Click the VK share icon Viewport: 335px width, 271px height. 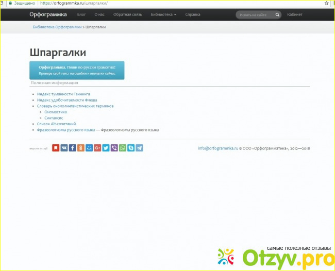(64, 148)
